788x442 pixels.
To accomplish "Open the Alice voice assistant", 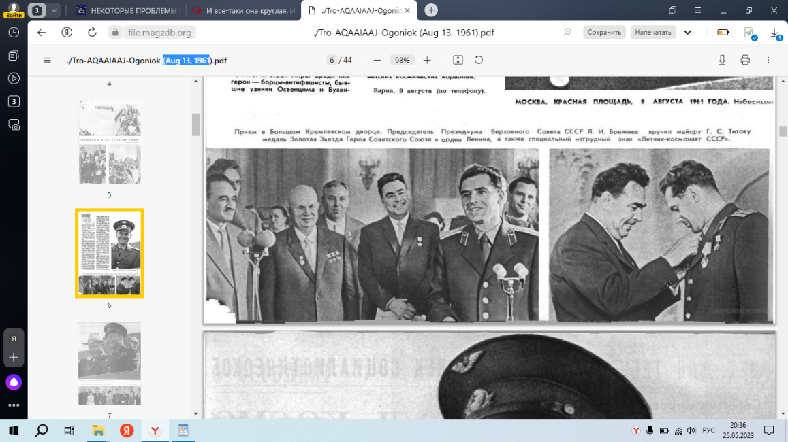I will coord(14,382).
